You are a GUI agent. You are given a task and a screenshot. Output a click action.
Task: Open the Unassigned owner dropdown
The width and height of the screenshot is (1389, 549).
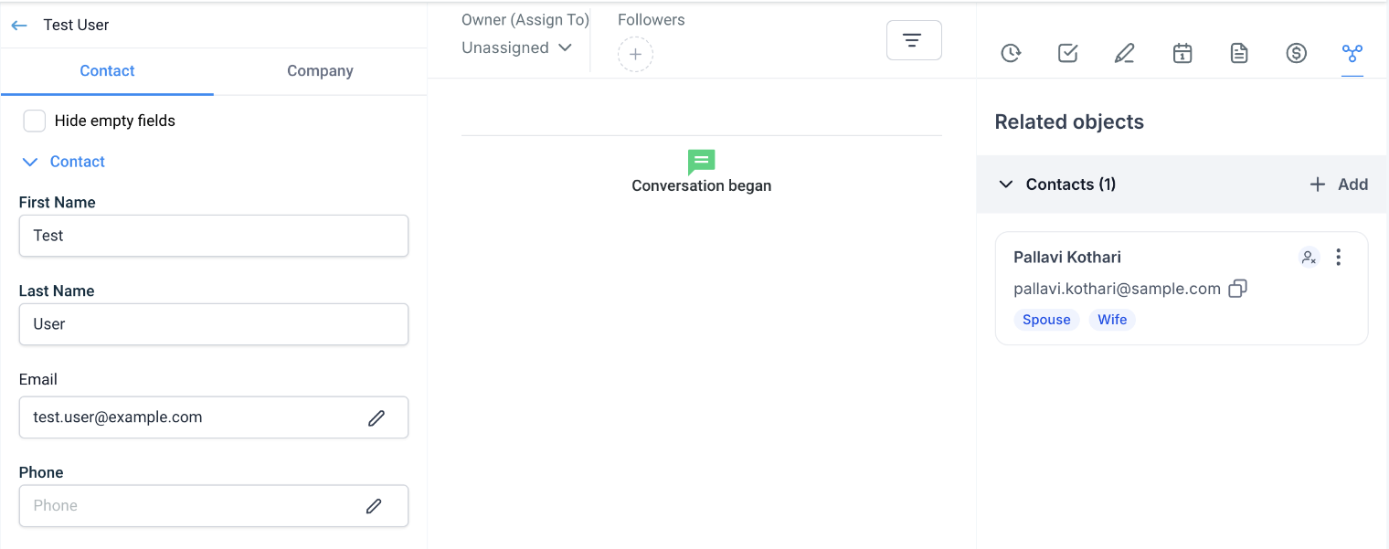click(516, 48)
